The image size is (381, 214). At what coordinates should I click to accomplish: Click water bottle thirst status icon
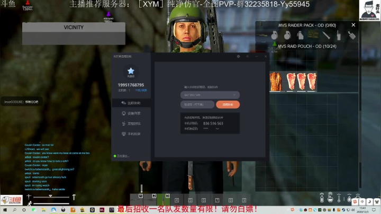point(322,198)
